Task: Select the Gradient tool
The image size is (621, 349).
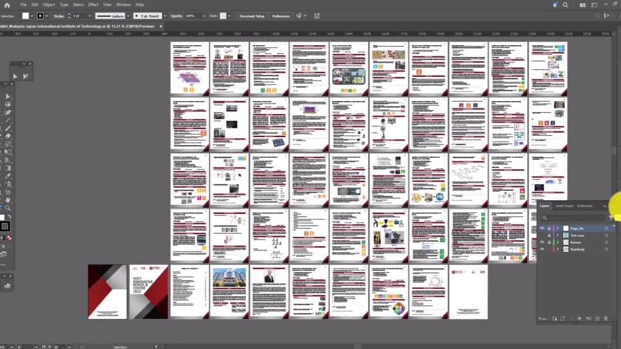Action: [x=7, y=168]
